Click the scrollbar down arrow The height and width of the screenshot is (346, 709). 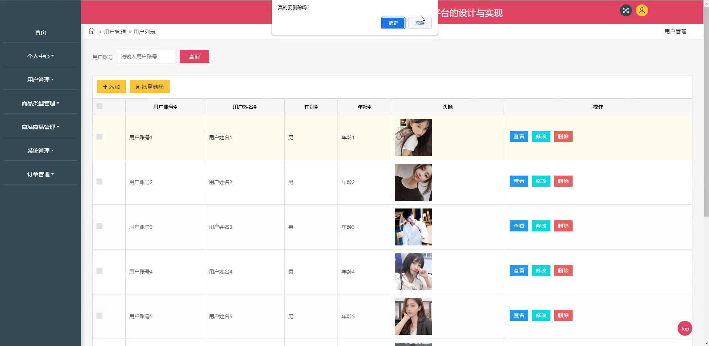tap(706, 343)
